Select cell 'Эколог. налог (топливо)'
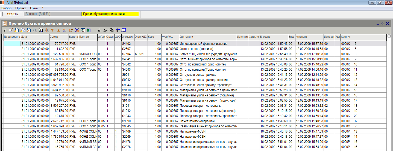 [208, 49]
